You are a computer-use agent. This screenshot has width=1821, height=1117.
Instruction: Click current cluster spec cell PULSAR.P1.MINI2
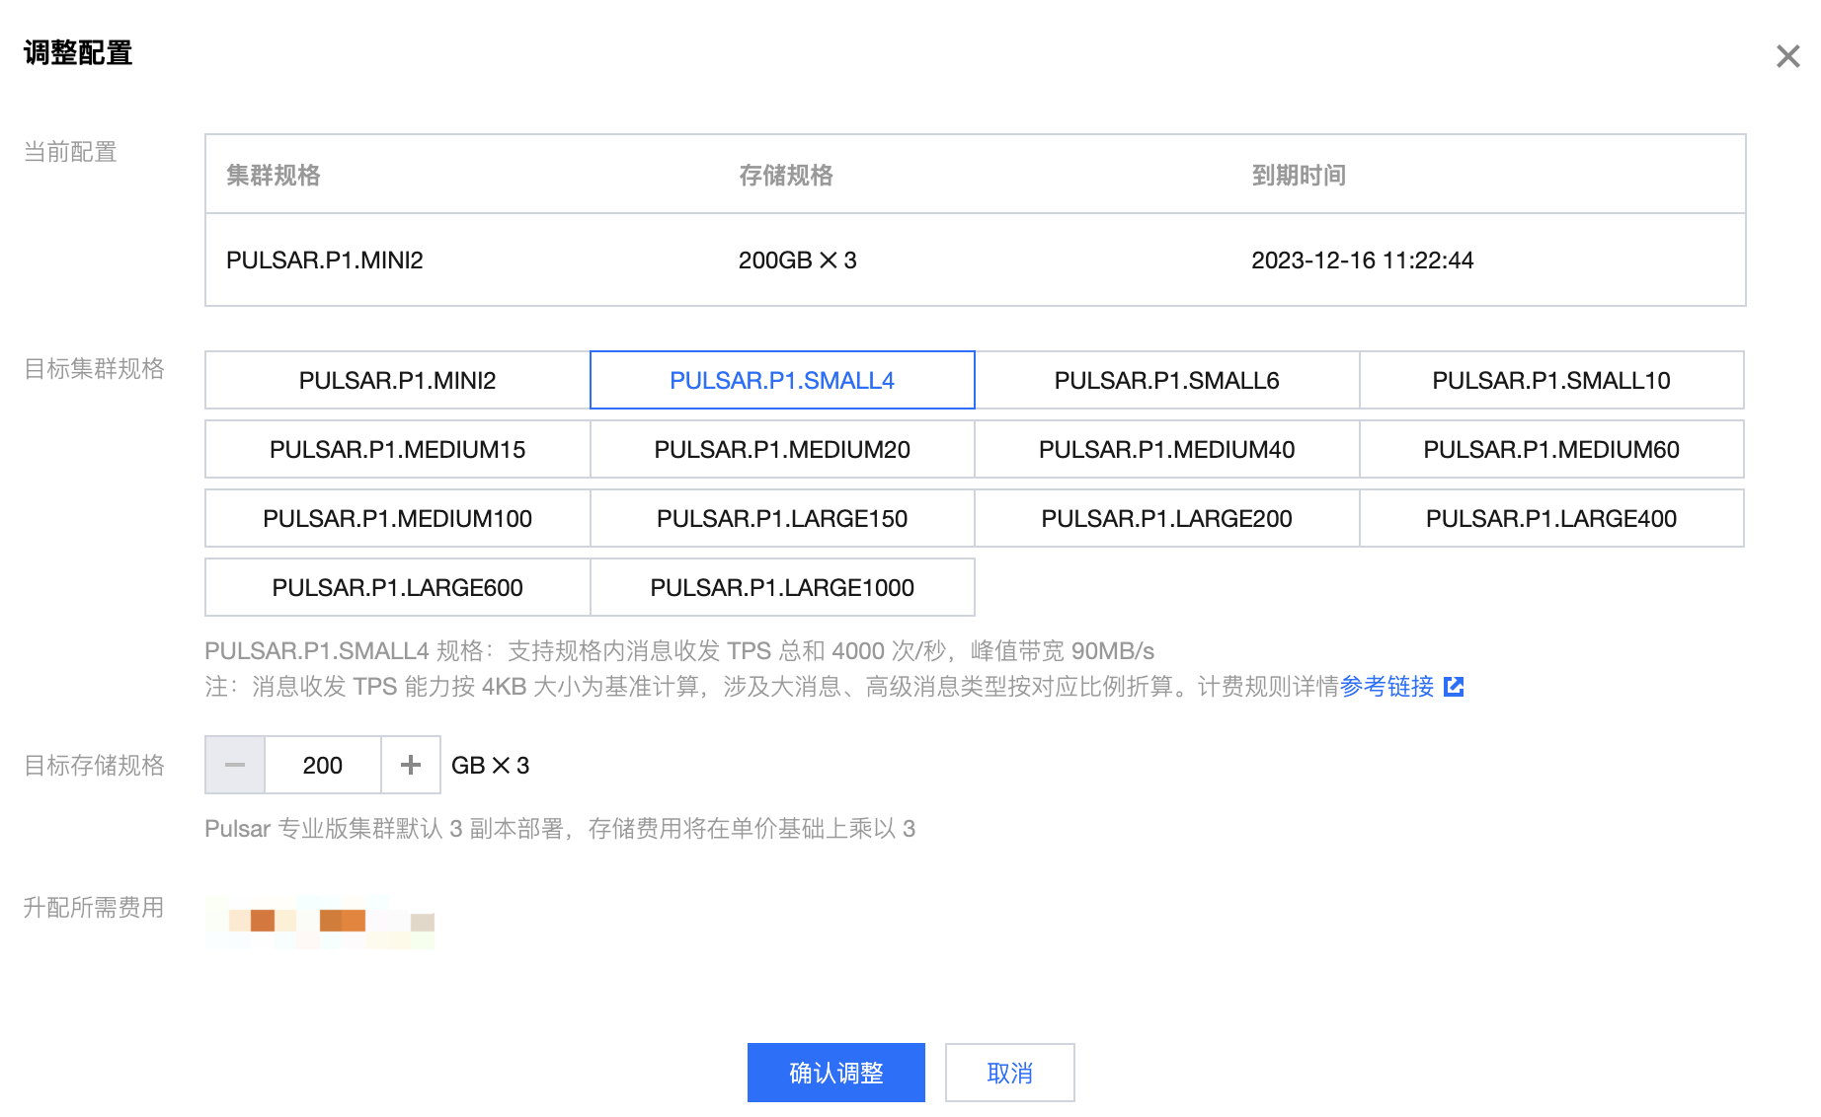click(x=325, y=261)
